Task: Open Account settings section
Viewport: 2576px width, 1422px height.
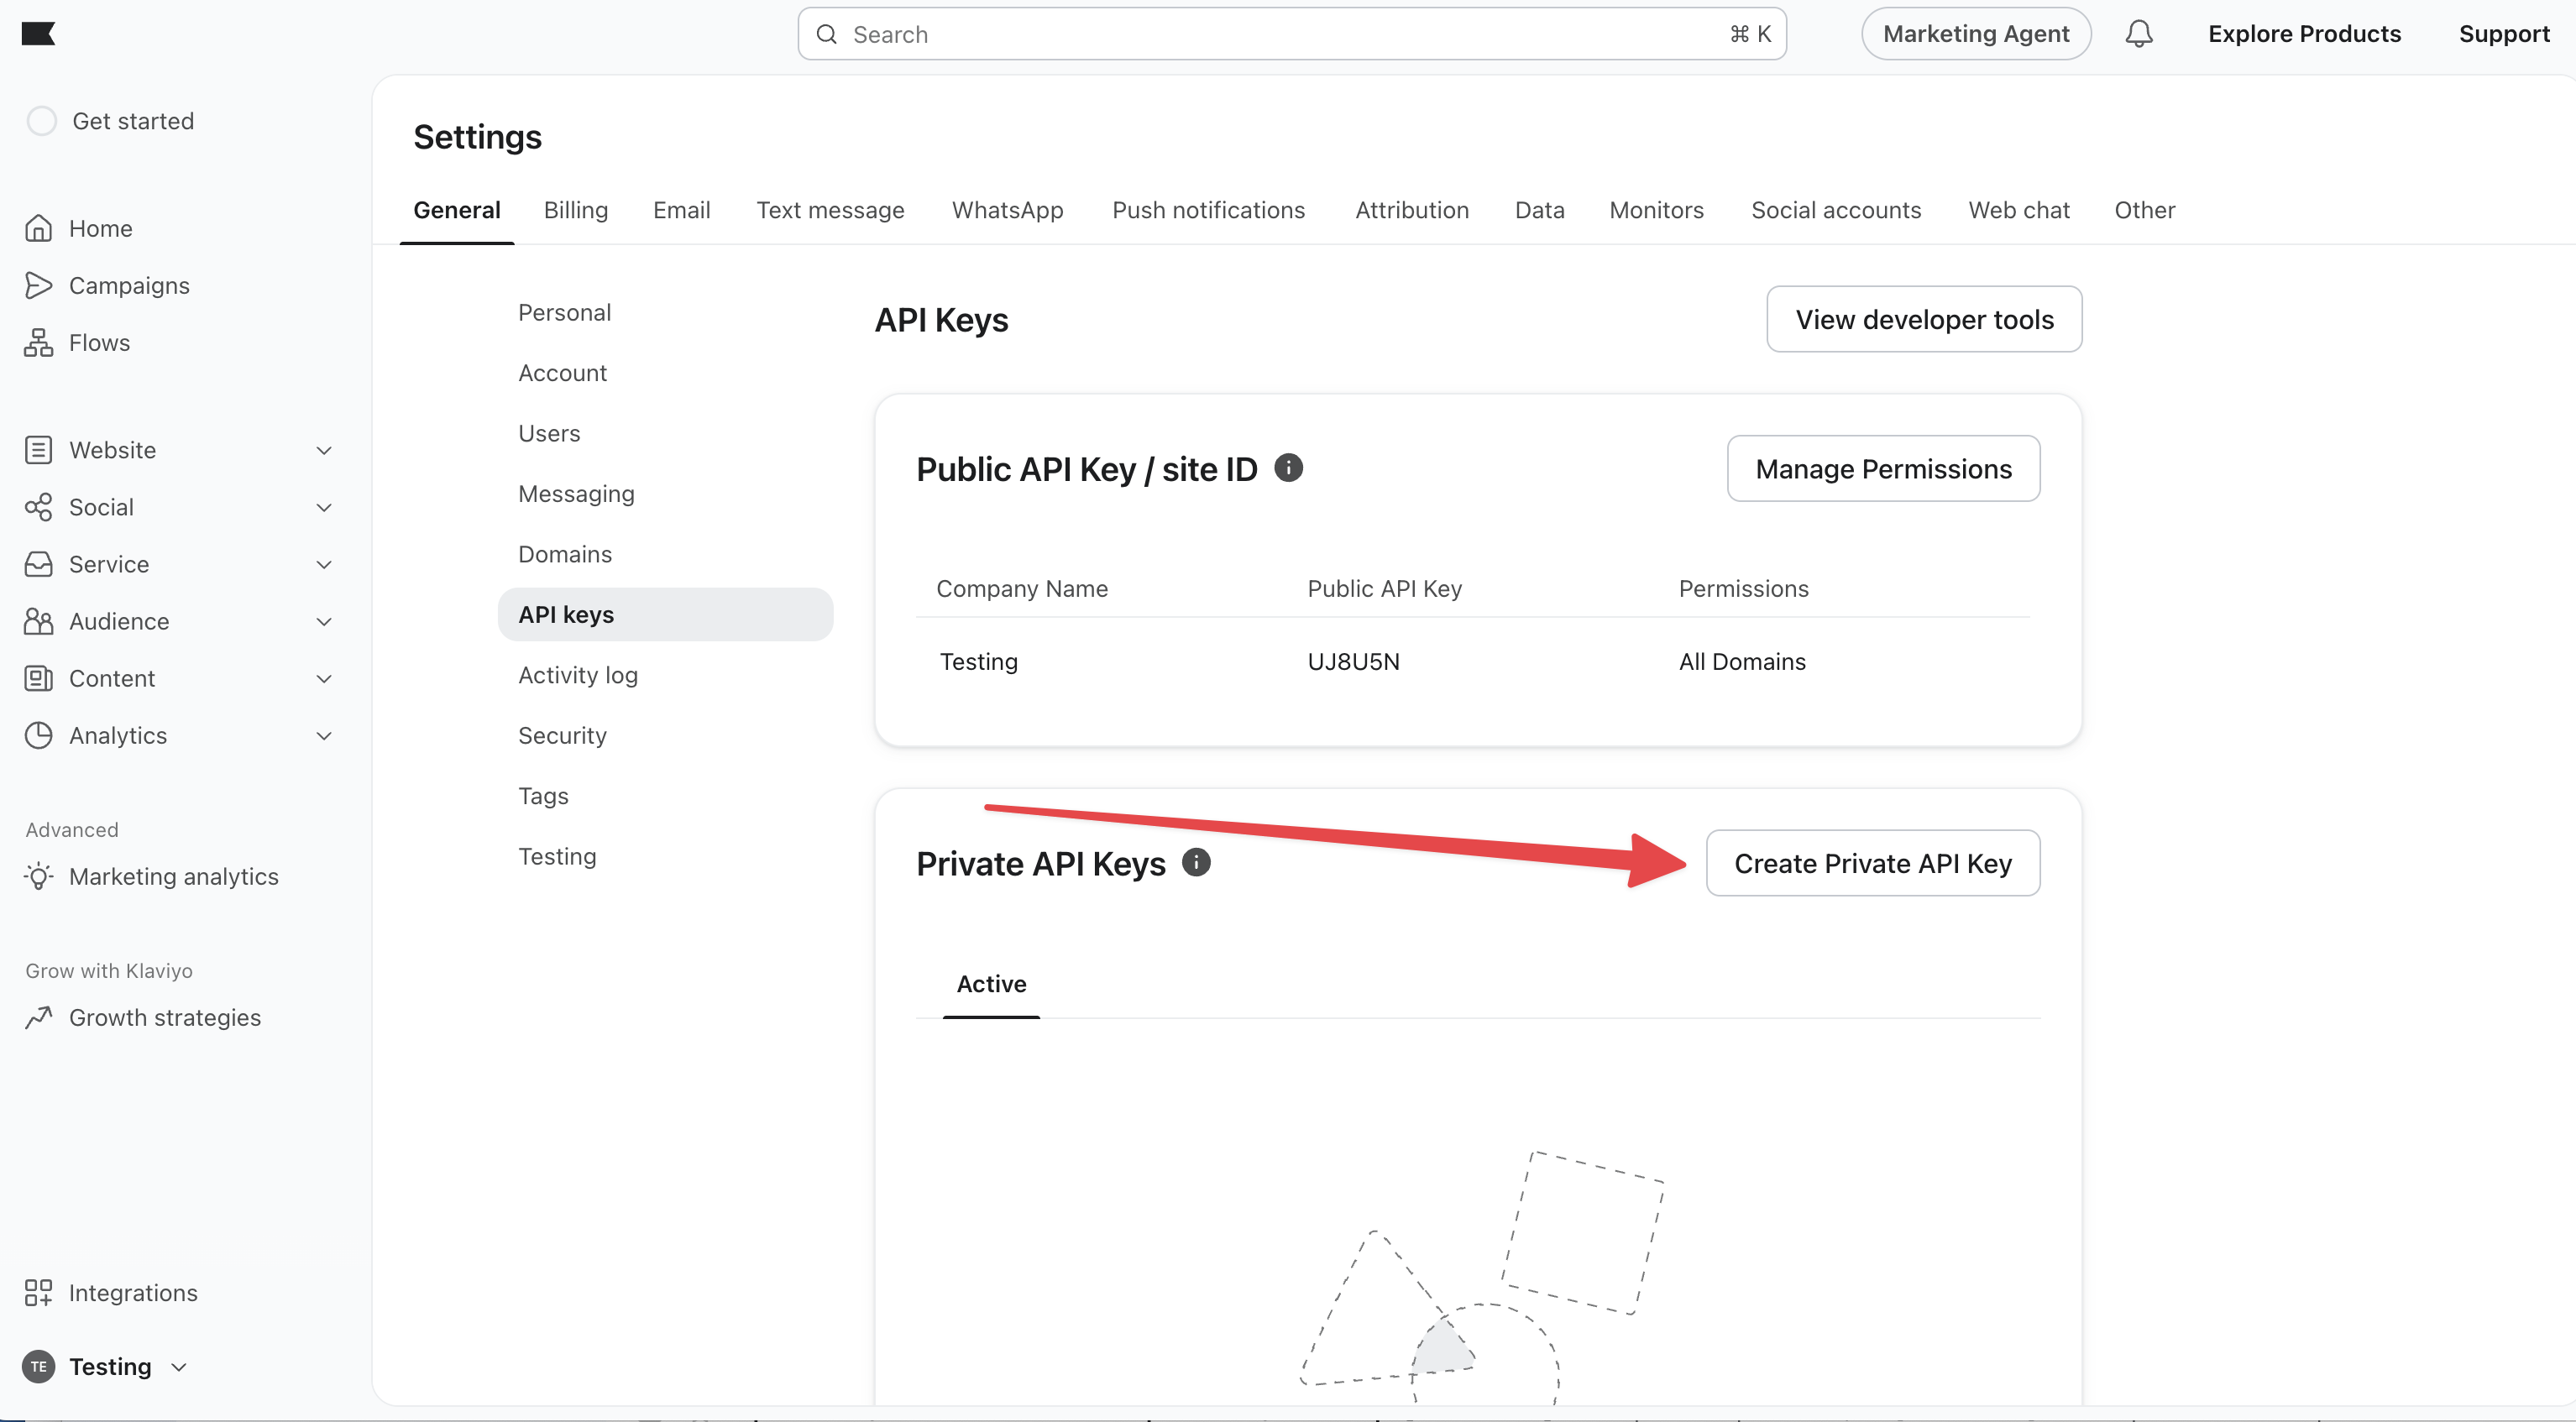Action: coord(562,373)
